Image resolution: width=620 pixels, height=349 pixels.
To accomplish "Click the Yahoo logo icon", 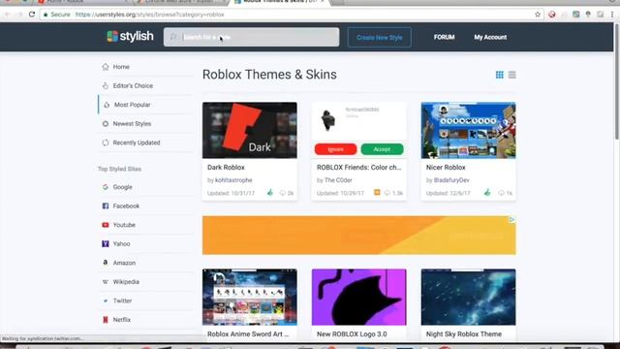I will (106, 243).
